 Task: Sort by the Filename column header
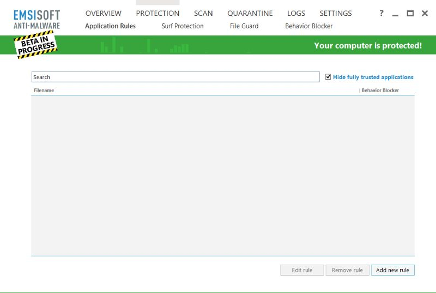point(44,91)
